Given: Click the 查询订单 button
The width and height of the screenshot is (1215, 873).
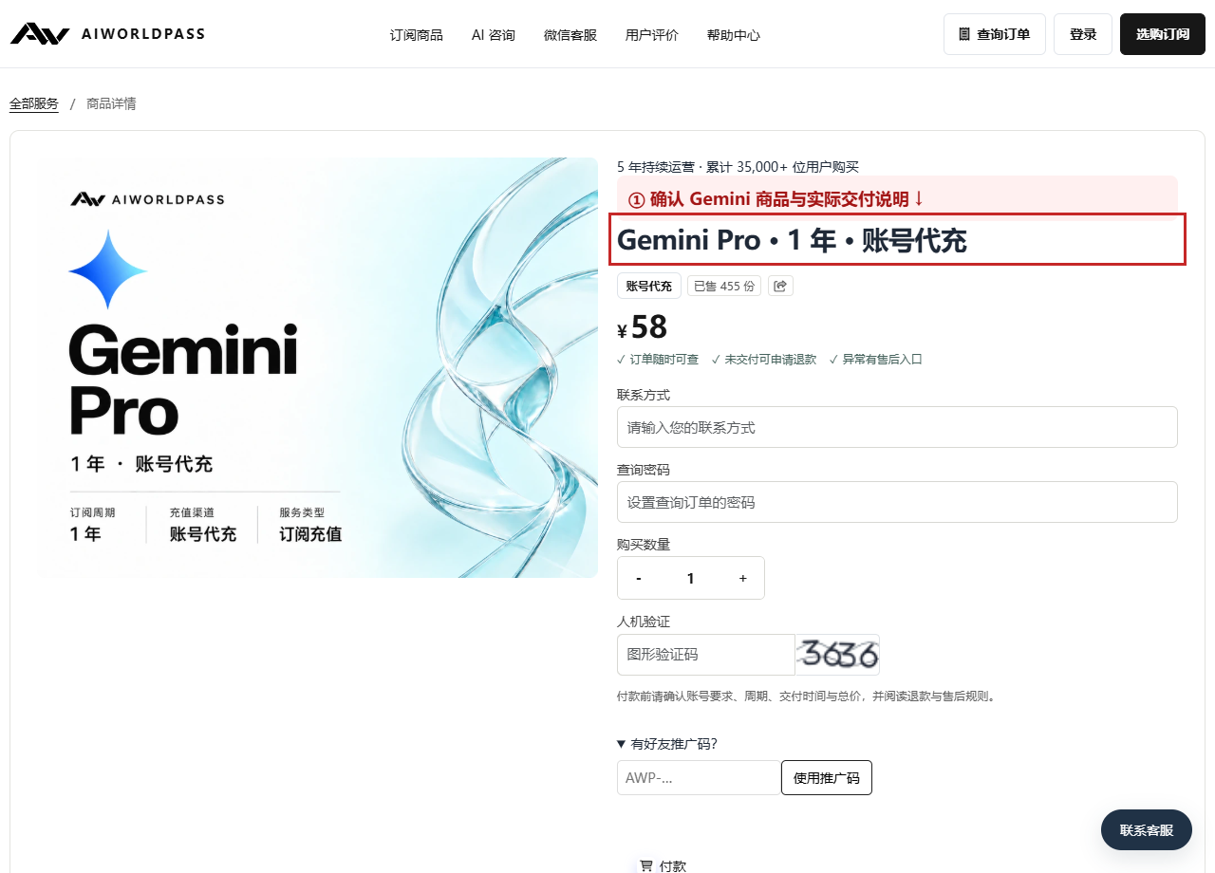Looking at the screenshot, I should [x=995, y=34].
